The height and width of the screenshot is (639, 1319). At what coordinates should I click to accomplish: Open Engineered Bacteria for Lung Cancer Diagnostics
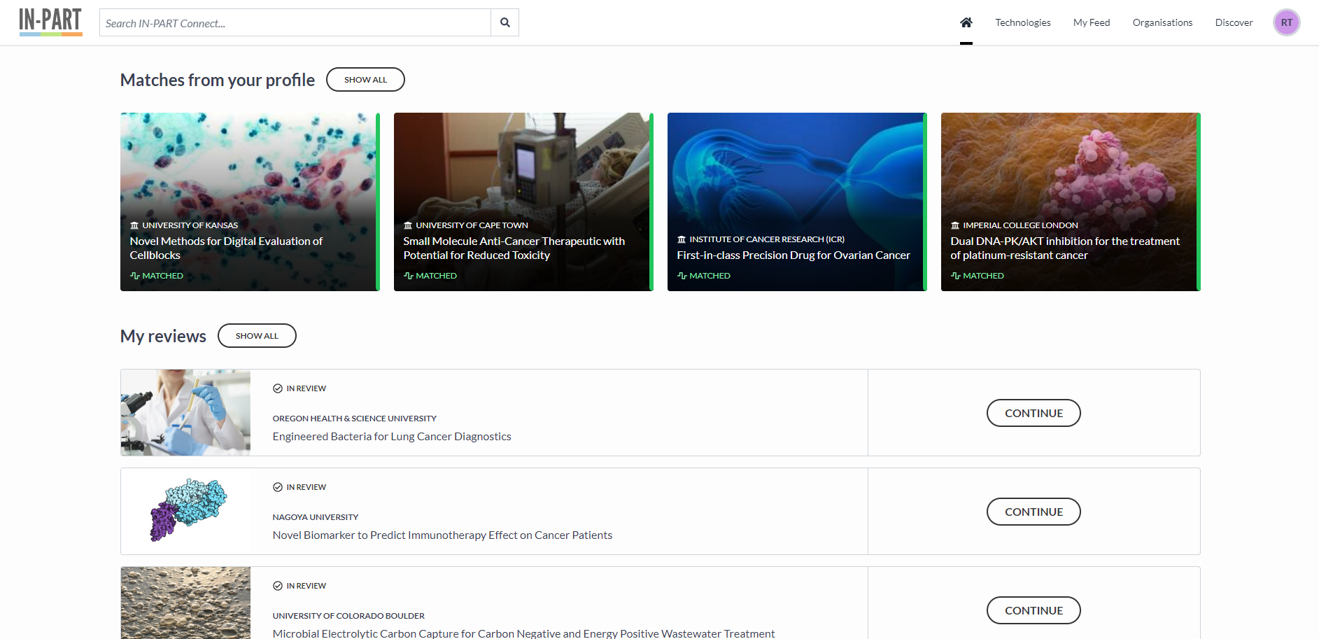point(392,437)
